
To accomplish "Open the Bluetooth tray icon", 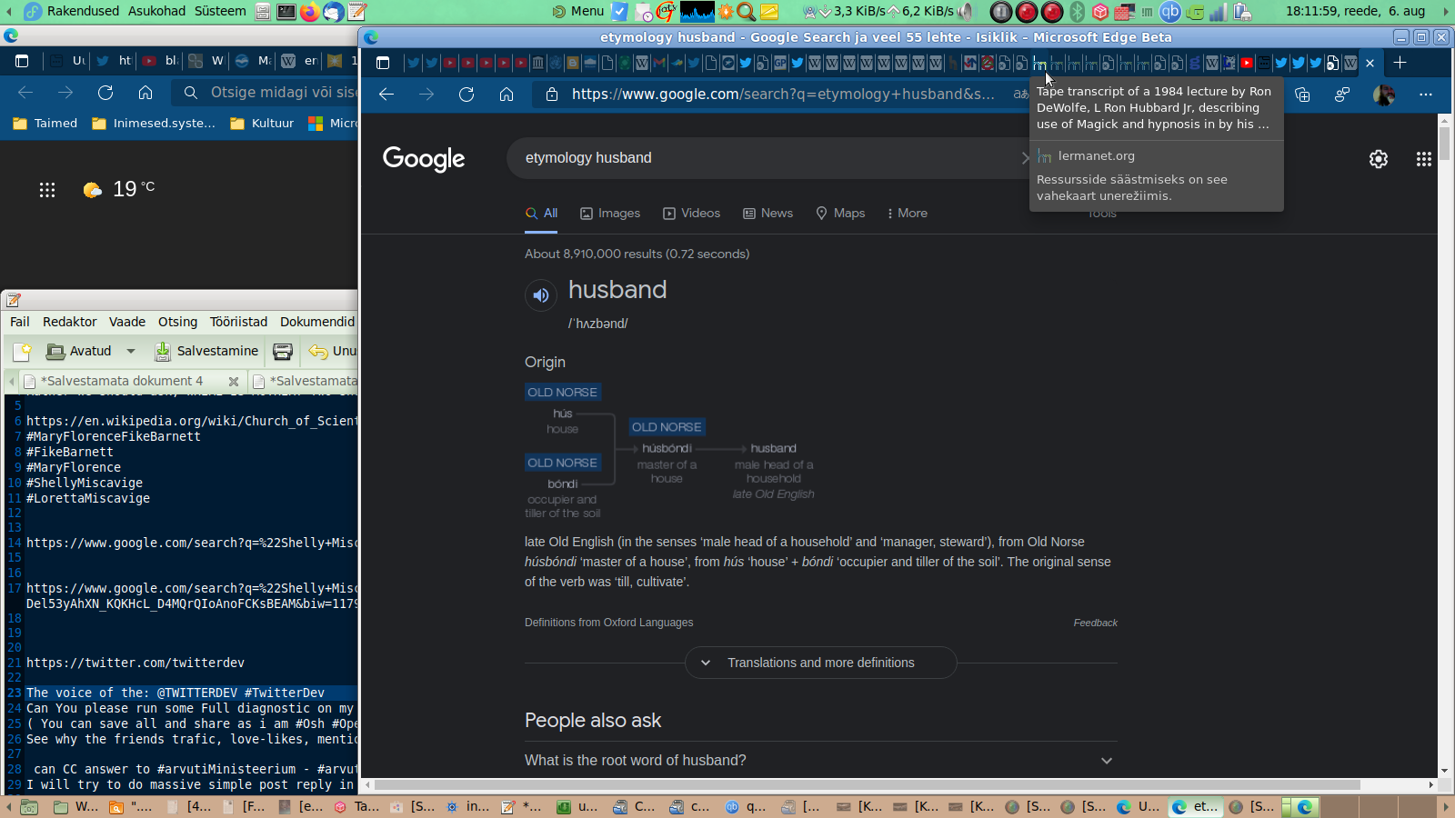I will coord(1077,12).
